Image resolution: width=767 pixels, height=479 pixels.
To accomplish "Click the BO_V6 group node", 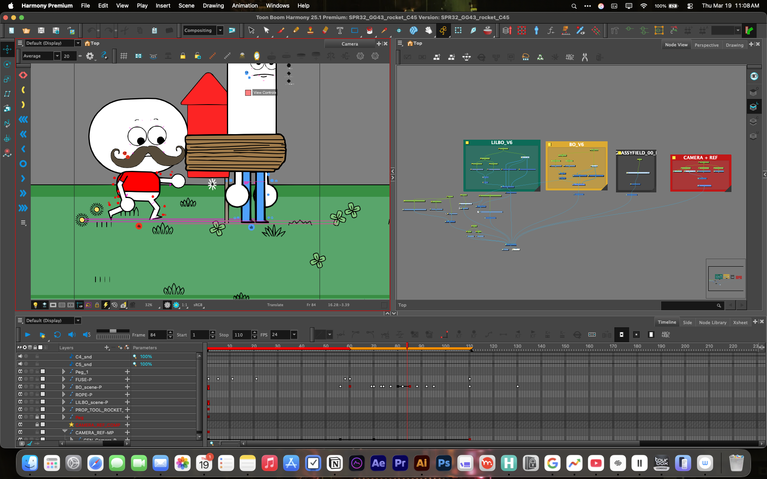I will point(576,166).
